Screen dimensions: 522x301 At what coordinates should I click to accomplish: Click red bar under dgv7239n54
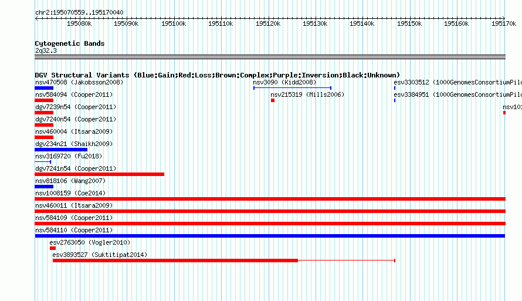[44, 113]
